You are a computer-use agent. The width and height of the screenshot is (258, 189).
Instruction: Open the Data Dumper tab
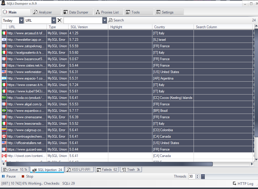click(77, 12)
